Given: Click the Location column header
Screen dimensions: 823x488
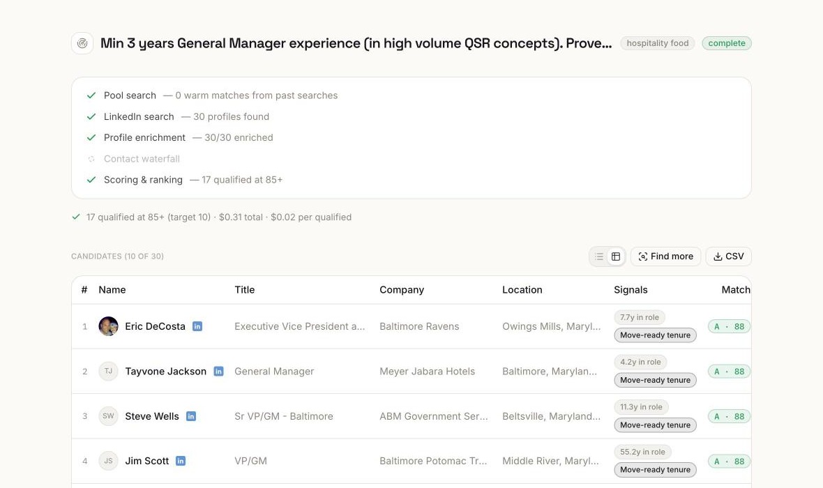Looking at the screenshot, I should tap(522, 289).
